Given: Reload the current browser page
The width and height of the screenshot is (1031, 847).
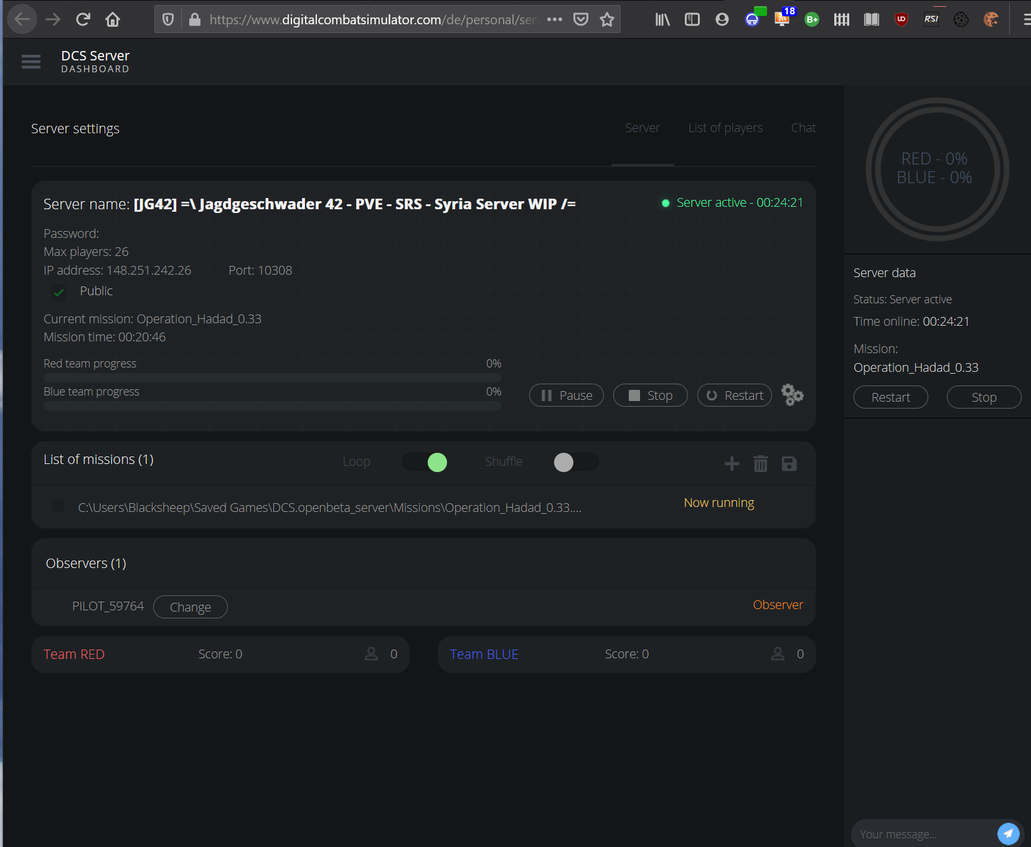Looking at the screenshot, I should (83, 19).
